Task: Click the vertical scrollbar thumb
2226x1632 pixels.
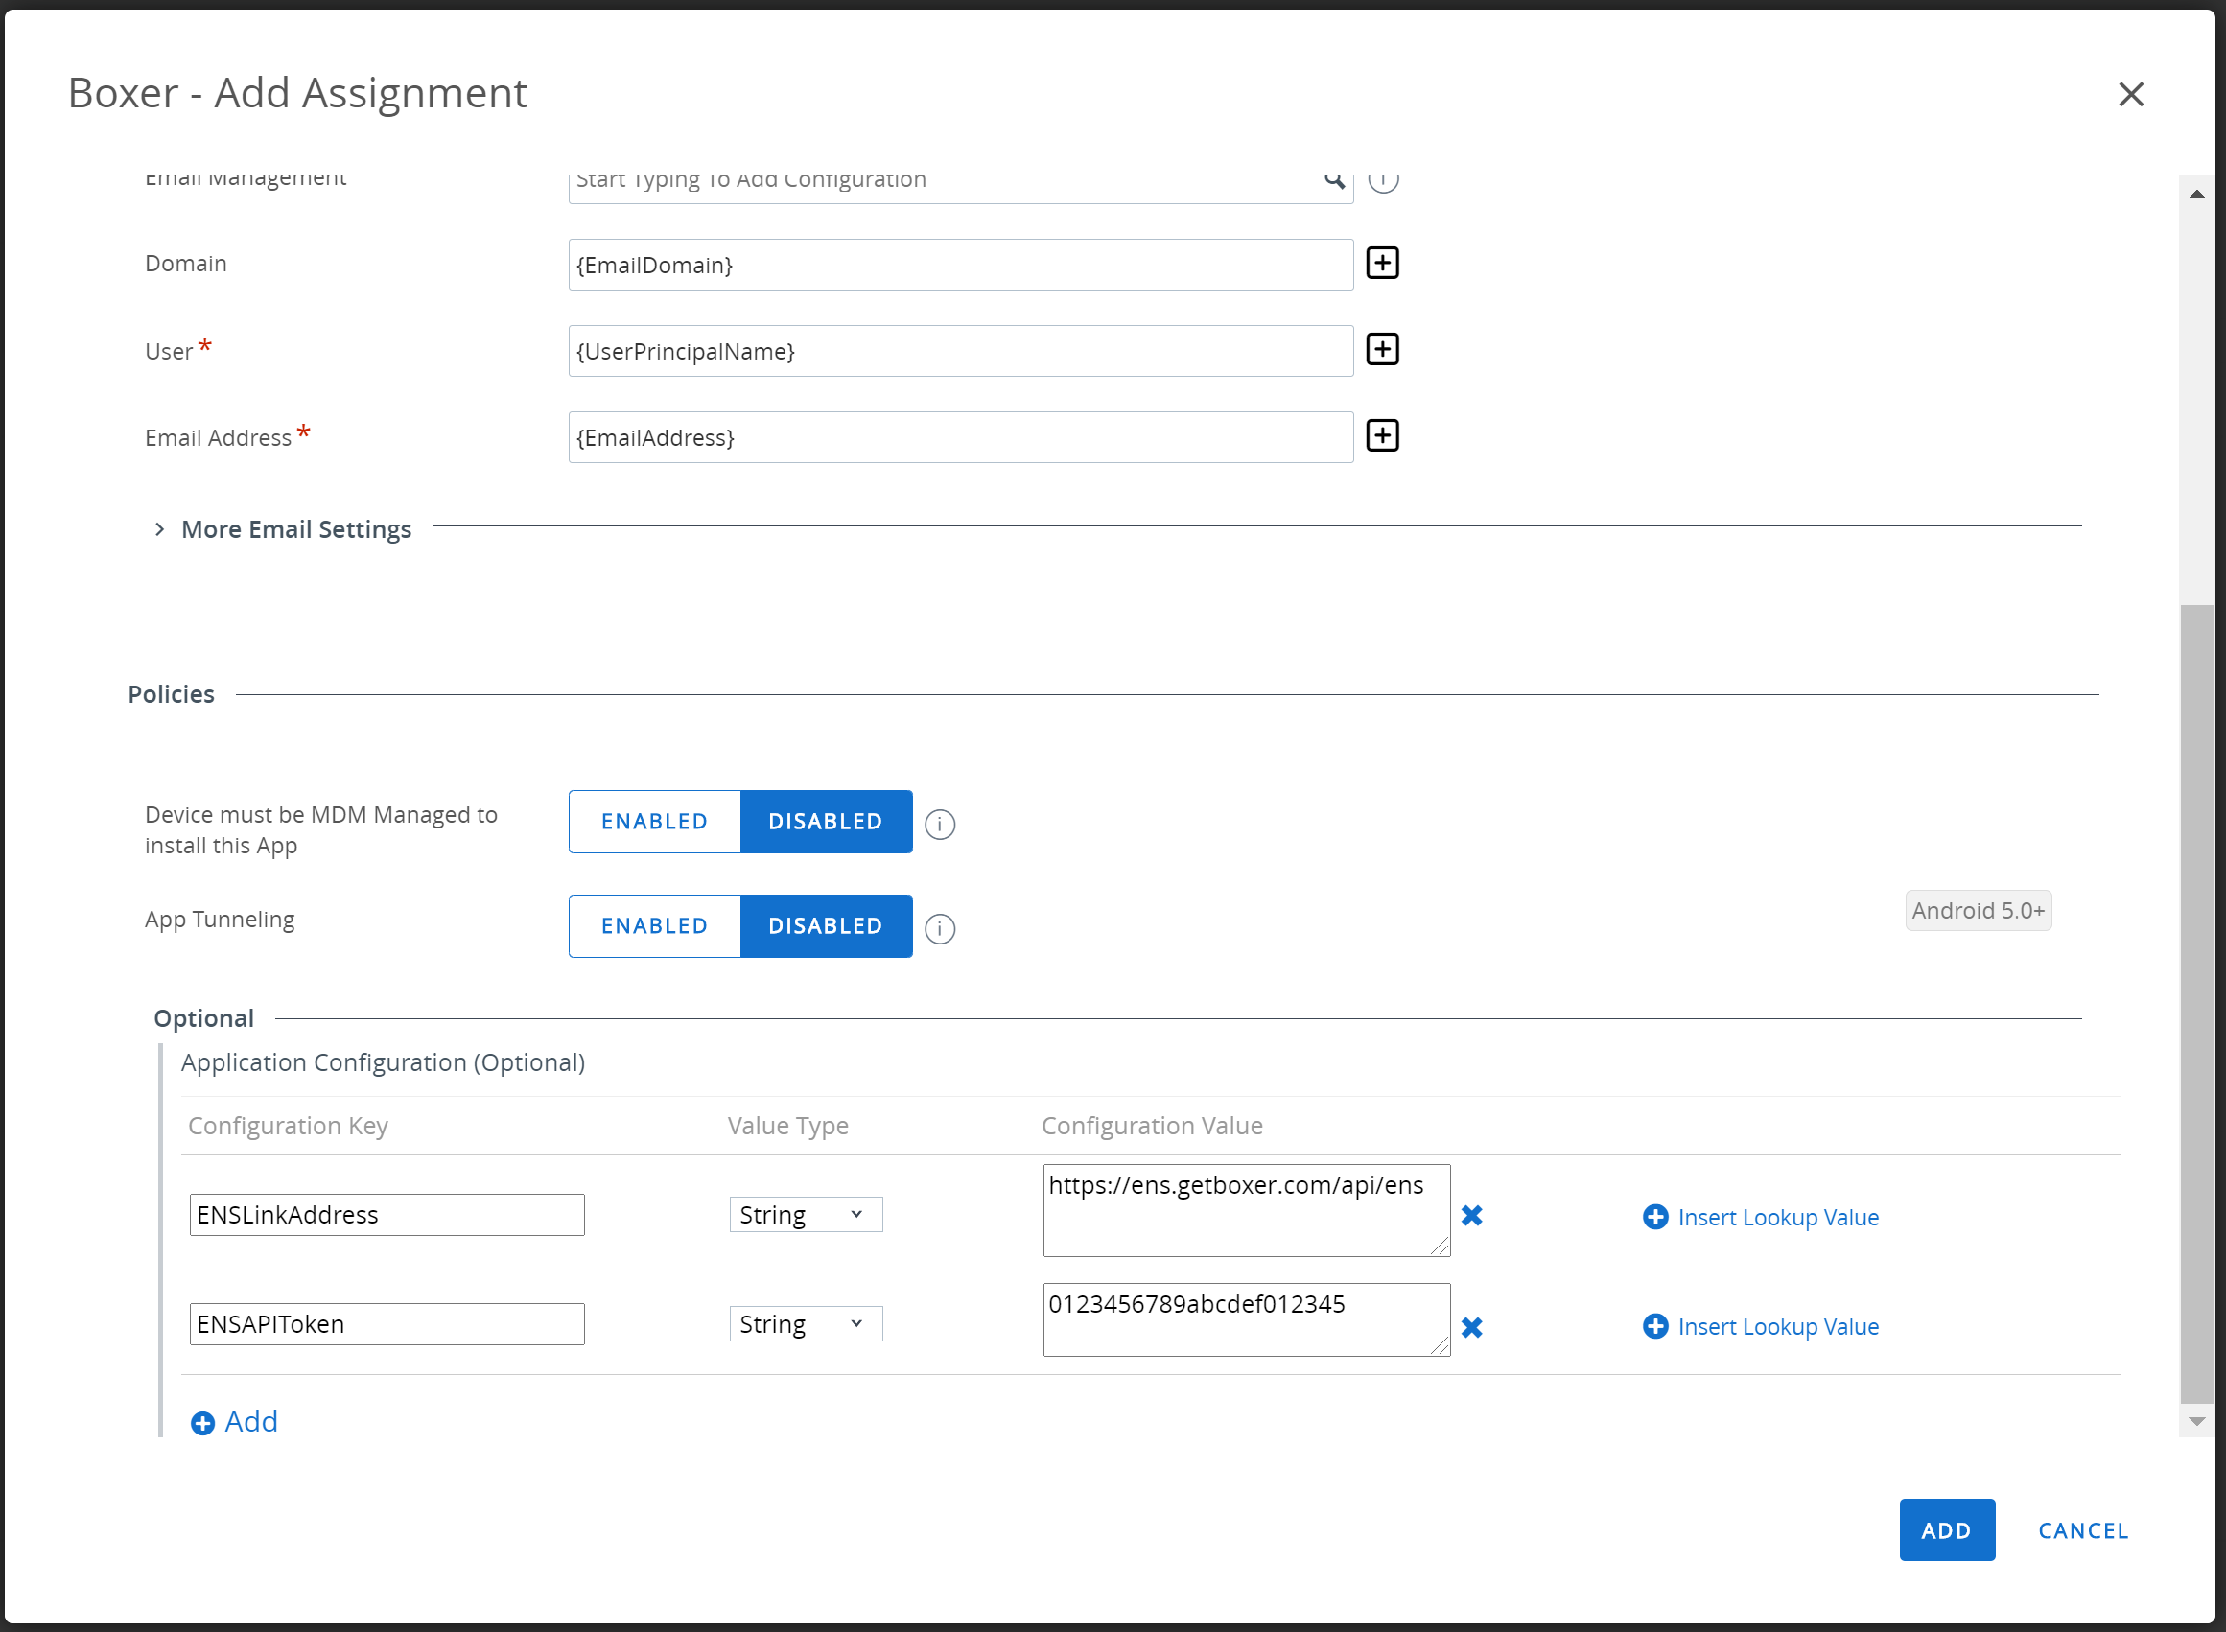Action: 2196,1003
